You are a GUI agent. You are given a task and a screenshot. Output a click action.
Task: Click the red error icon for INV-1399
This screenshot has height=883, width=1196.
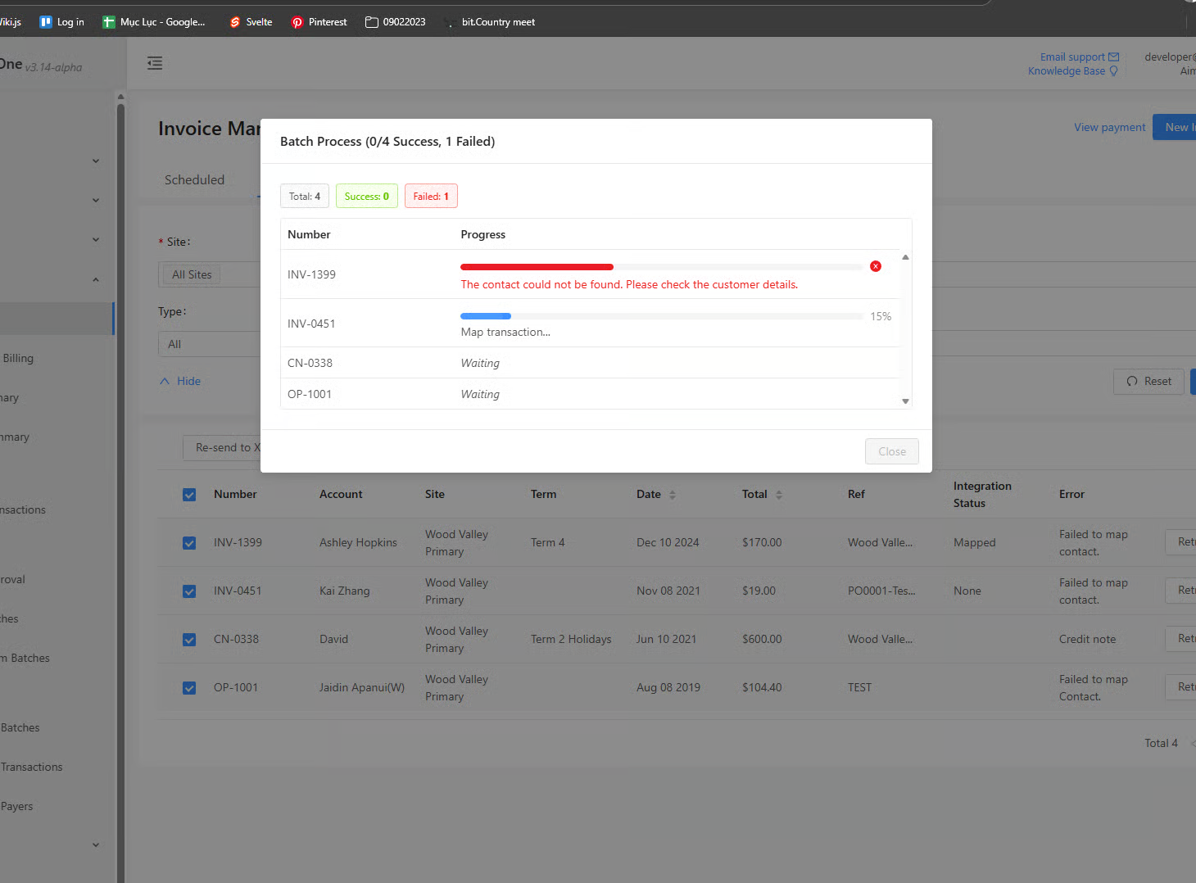pos(876,266)
